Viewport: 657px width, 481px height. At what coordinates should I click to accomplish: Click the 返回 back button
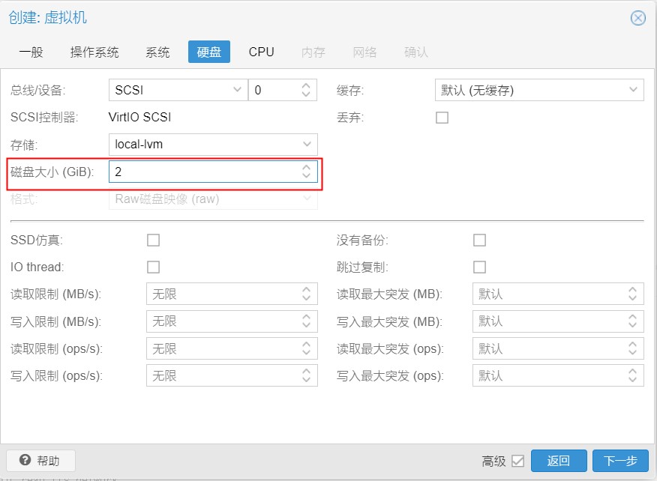(559, 461)
